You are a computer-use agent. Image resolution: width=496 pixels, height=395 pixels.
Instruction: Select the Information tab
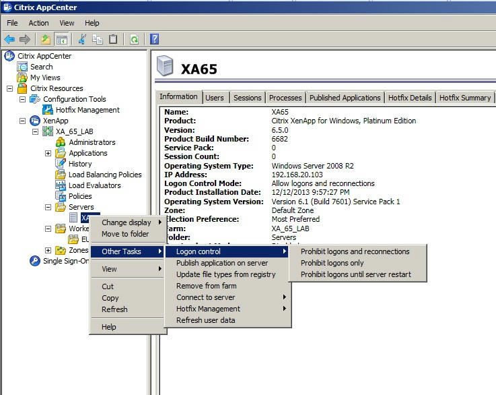(x=178, y=96)
